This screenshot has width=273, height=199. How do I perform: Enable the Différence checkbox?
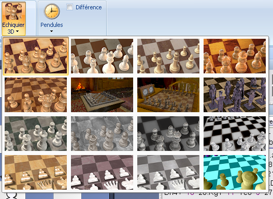tap(69, 7)
